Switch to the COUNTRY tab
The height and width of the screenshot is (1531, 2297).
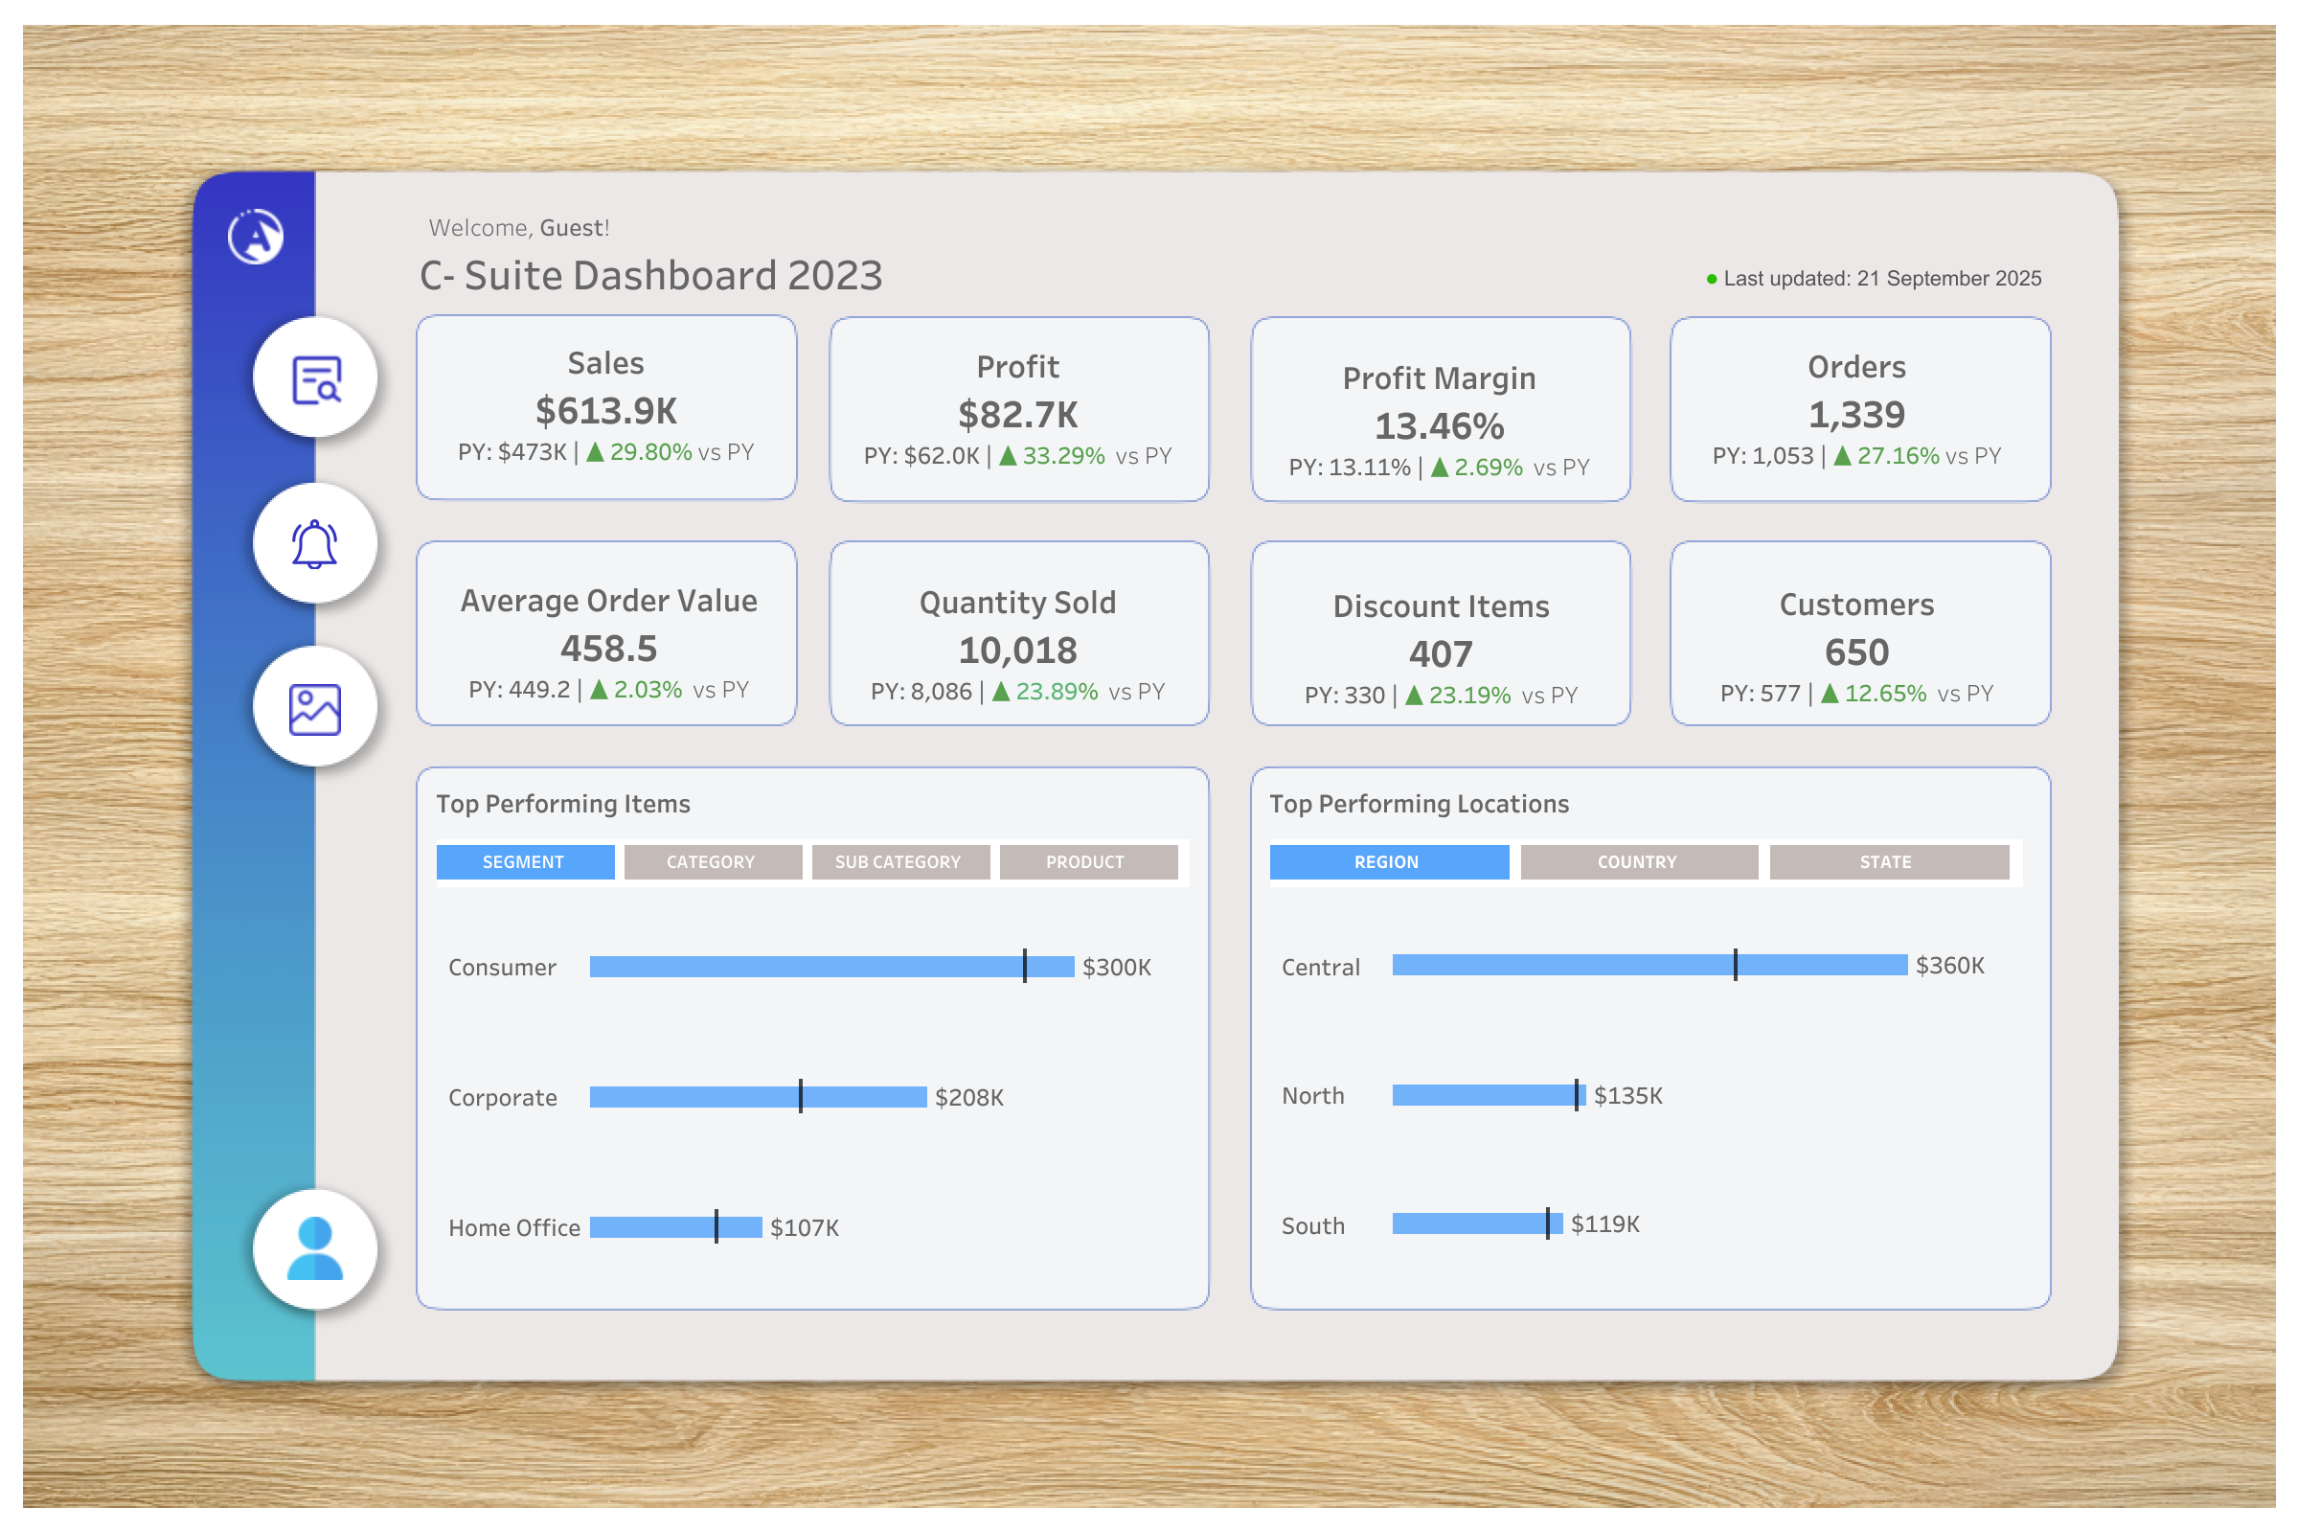(x=1637, y=861)
